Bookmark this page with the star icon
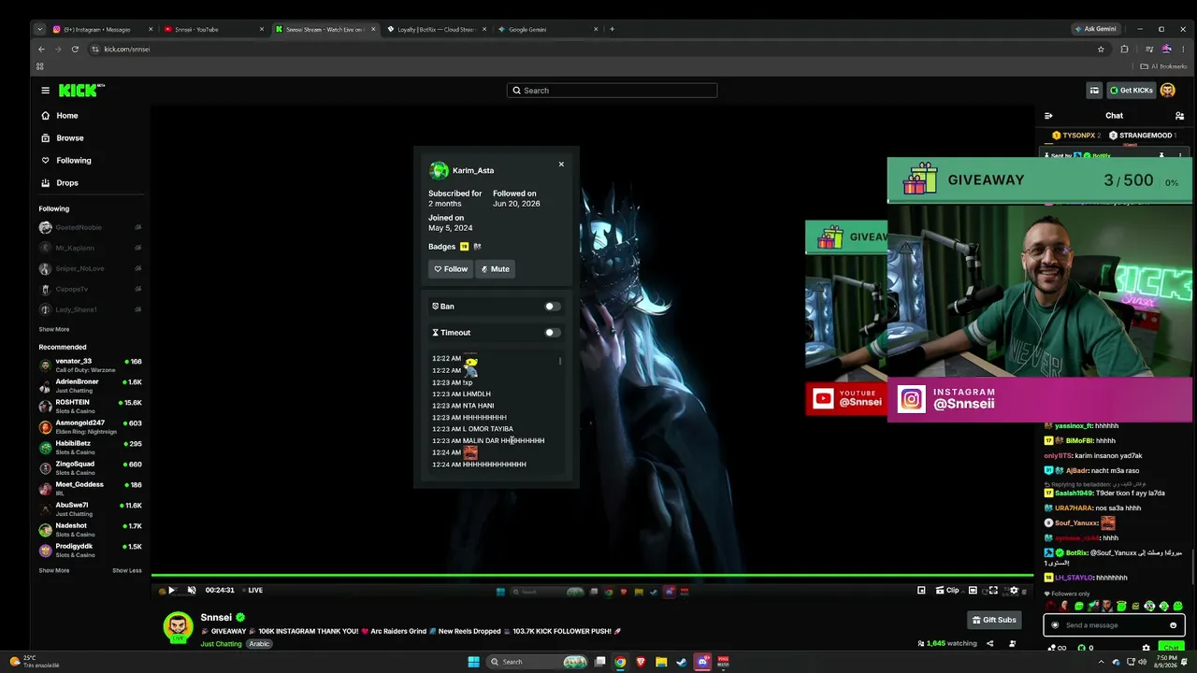1197x673 pixels. click(x=1101, y=49)
